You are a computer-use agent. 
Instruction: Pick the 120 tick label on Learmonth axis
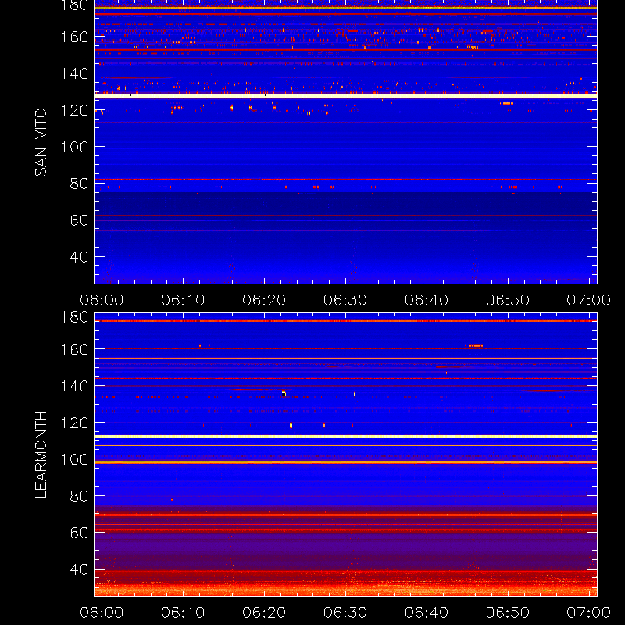[74, 423]
